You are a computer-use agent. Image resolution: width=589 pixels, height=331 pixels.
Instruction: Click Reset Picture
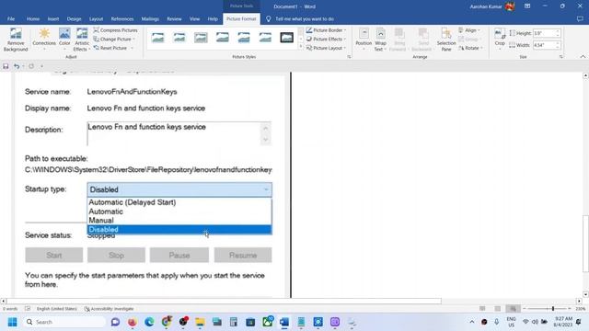coord(110,48)
